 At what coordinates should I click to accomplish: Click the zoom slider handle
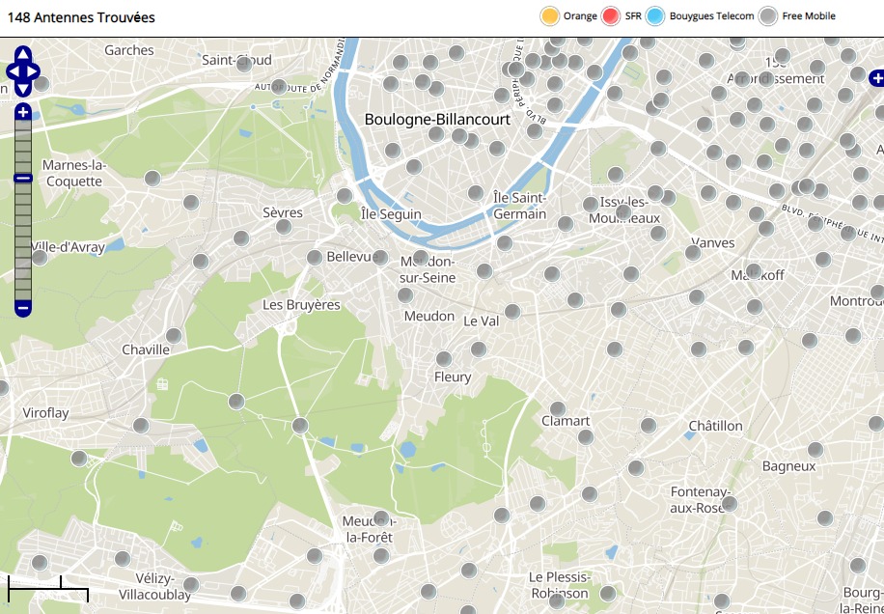(x=23, y=178)
